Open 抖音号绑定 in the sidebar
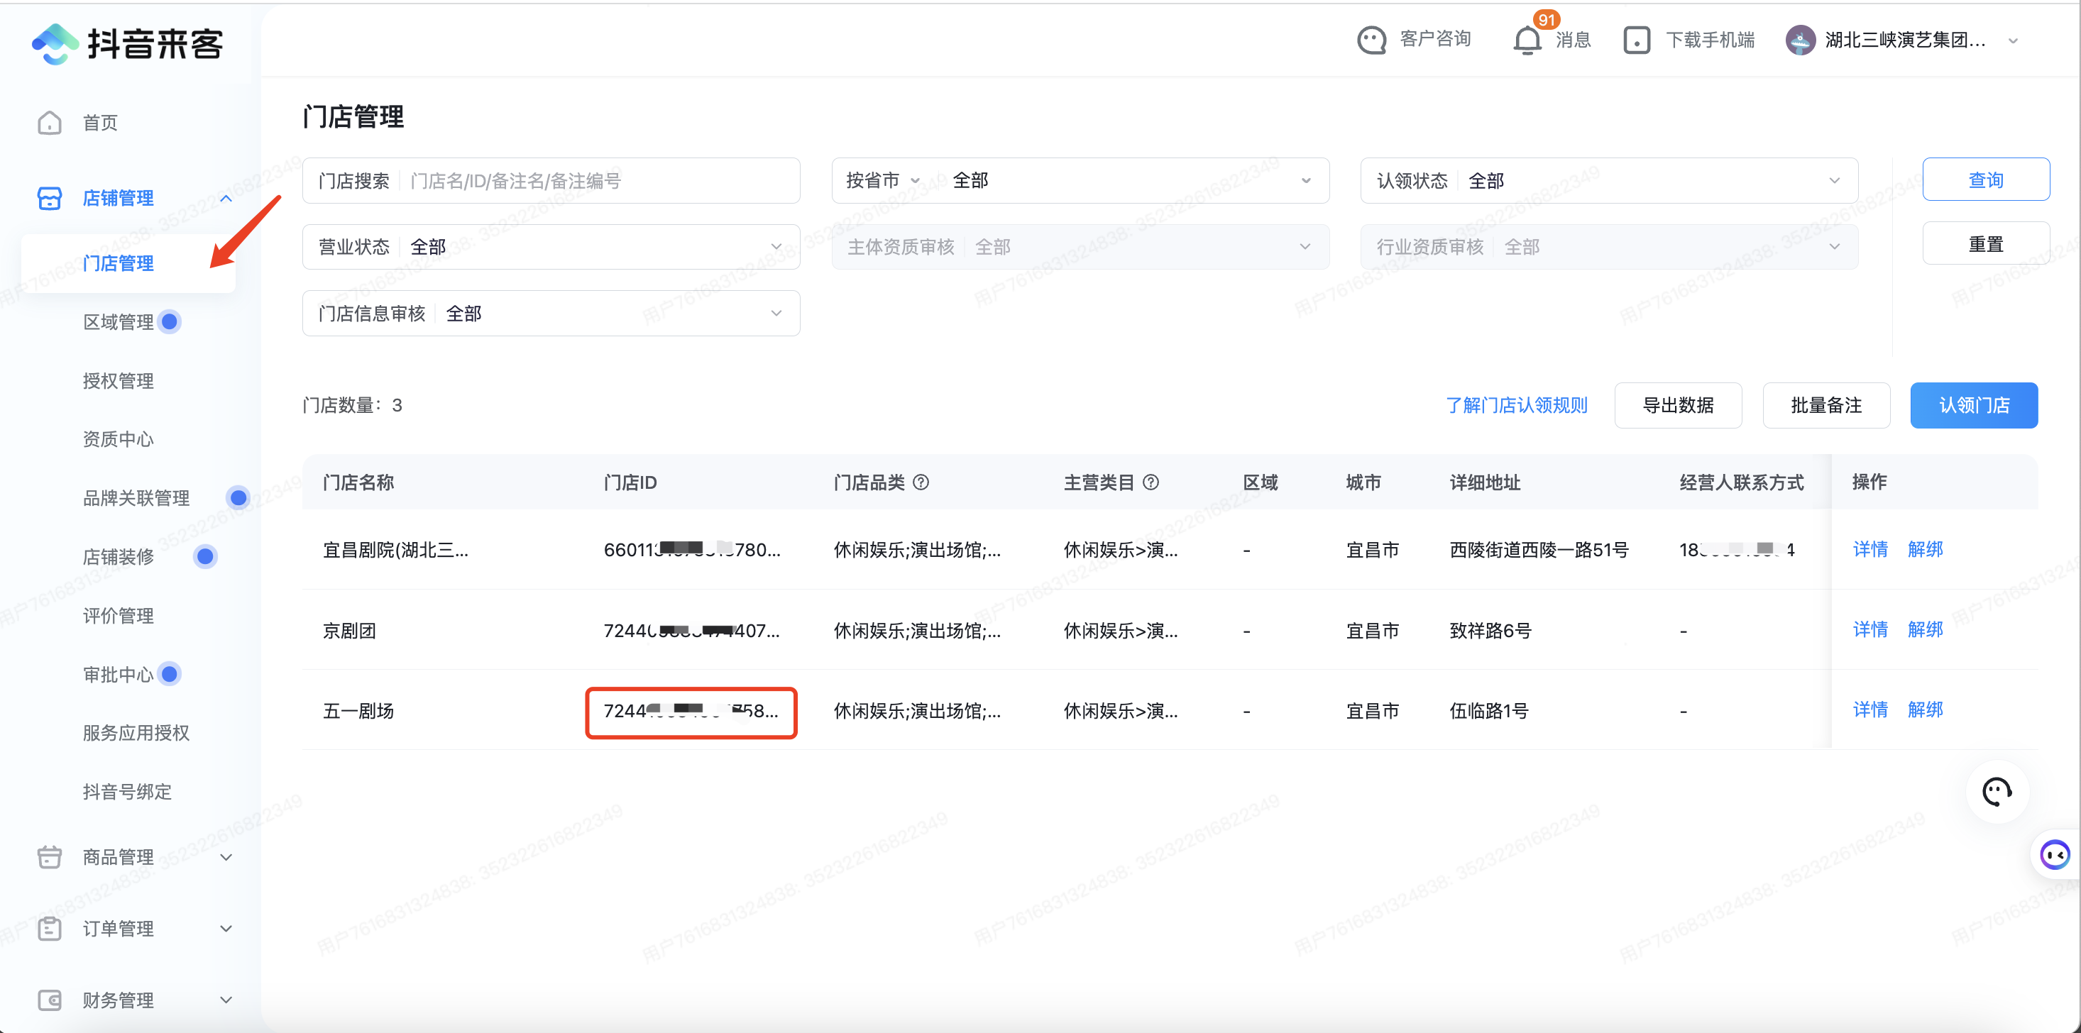Screen dimensions: 2081x1033 click(127, 792)
